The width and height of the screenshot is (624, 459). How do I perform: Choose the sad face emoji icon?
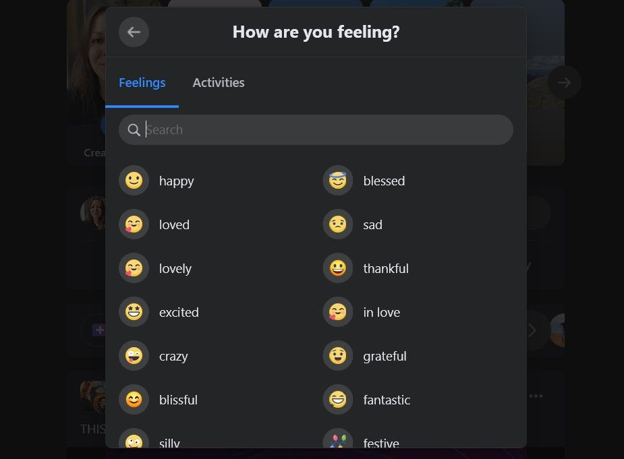click(x=338, y=224)
